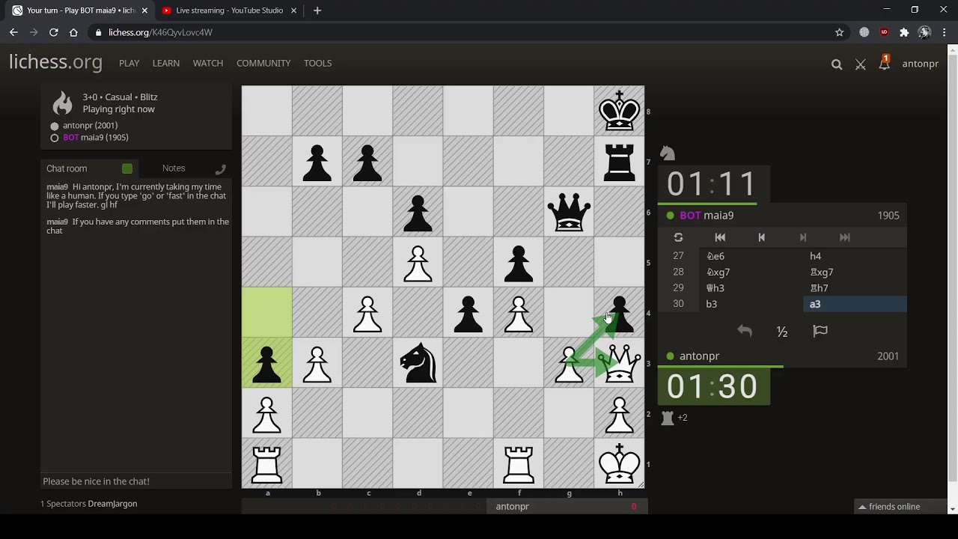The width and height of the screenshot is (958, 539).
Task: Jump to last move
Action: click(844, 237)
